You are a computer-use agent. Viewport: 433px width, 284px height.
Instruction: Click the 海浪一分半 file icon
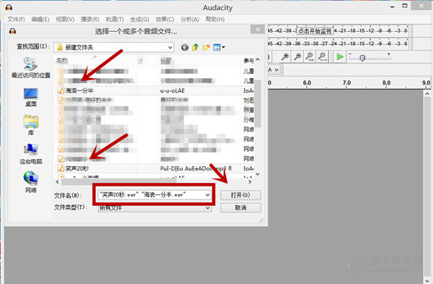(x=61, y=90)
